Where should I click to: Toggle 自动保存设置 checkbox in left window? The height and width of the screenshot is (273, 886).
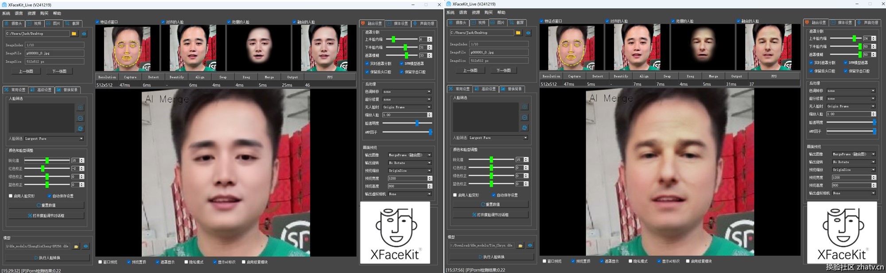49,196
